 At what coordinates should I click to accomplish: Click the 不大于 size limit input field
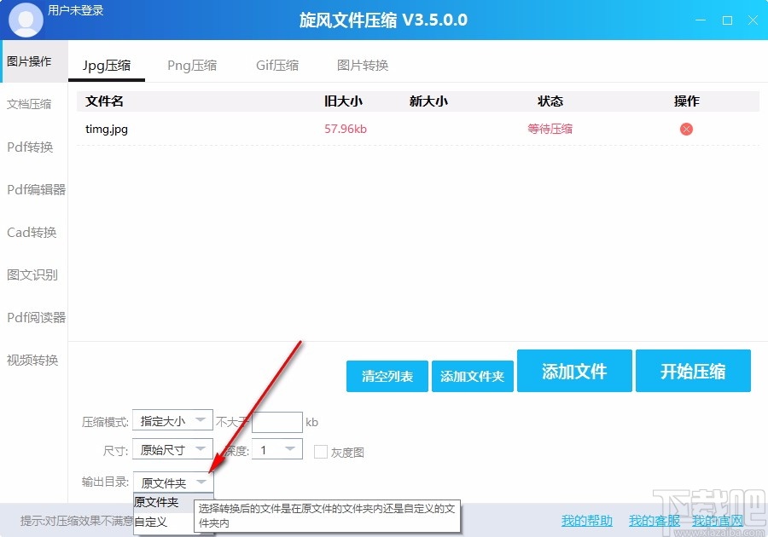(277, 421)
